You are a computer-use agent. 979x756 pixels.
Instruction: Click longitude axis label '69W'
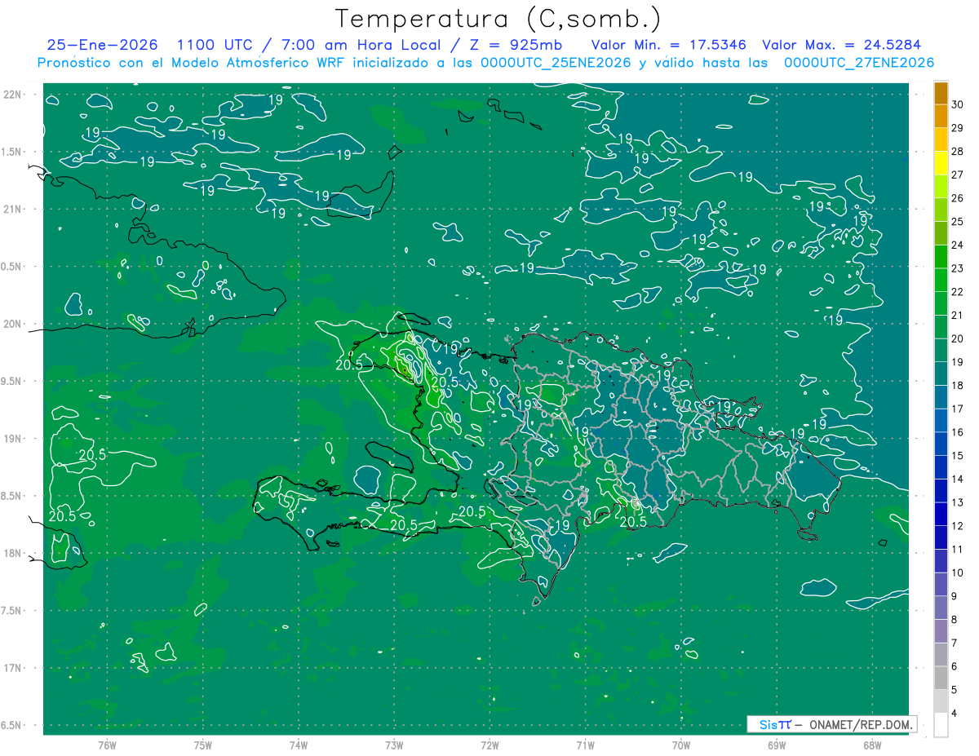776,745
